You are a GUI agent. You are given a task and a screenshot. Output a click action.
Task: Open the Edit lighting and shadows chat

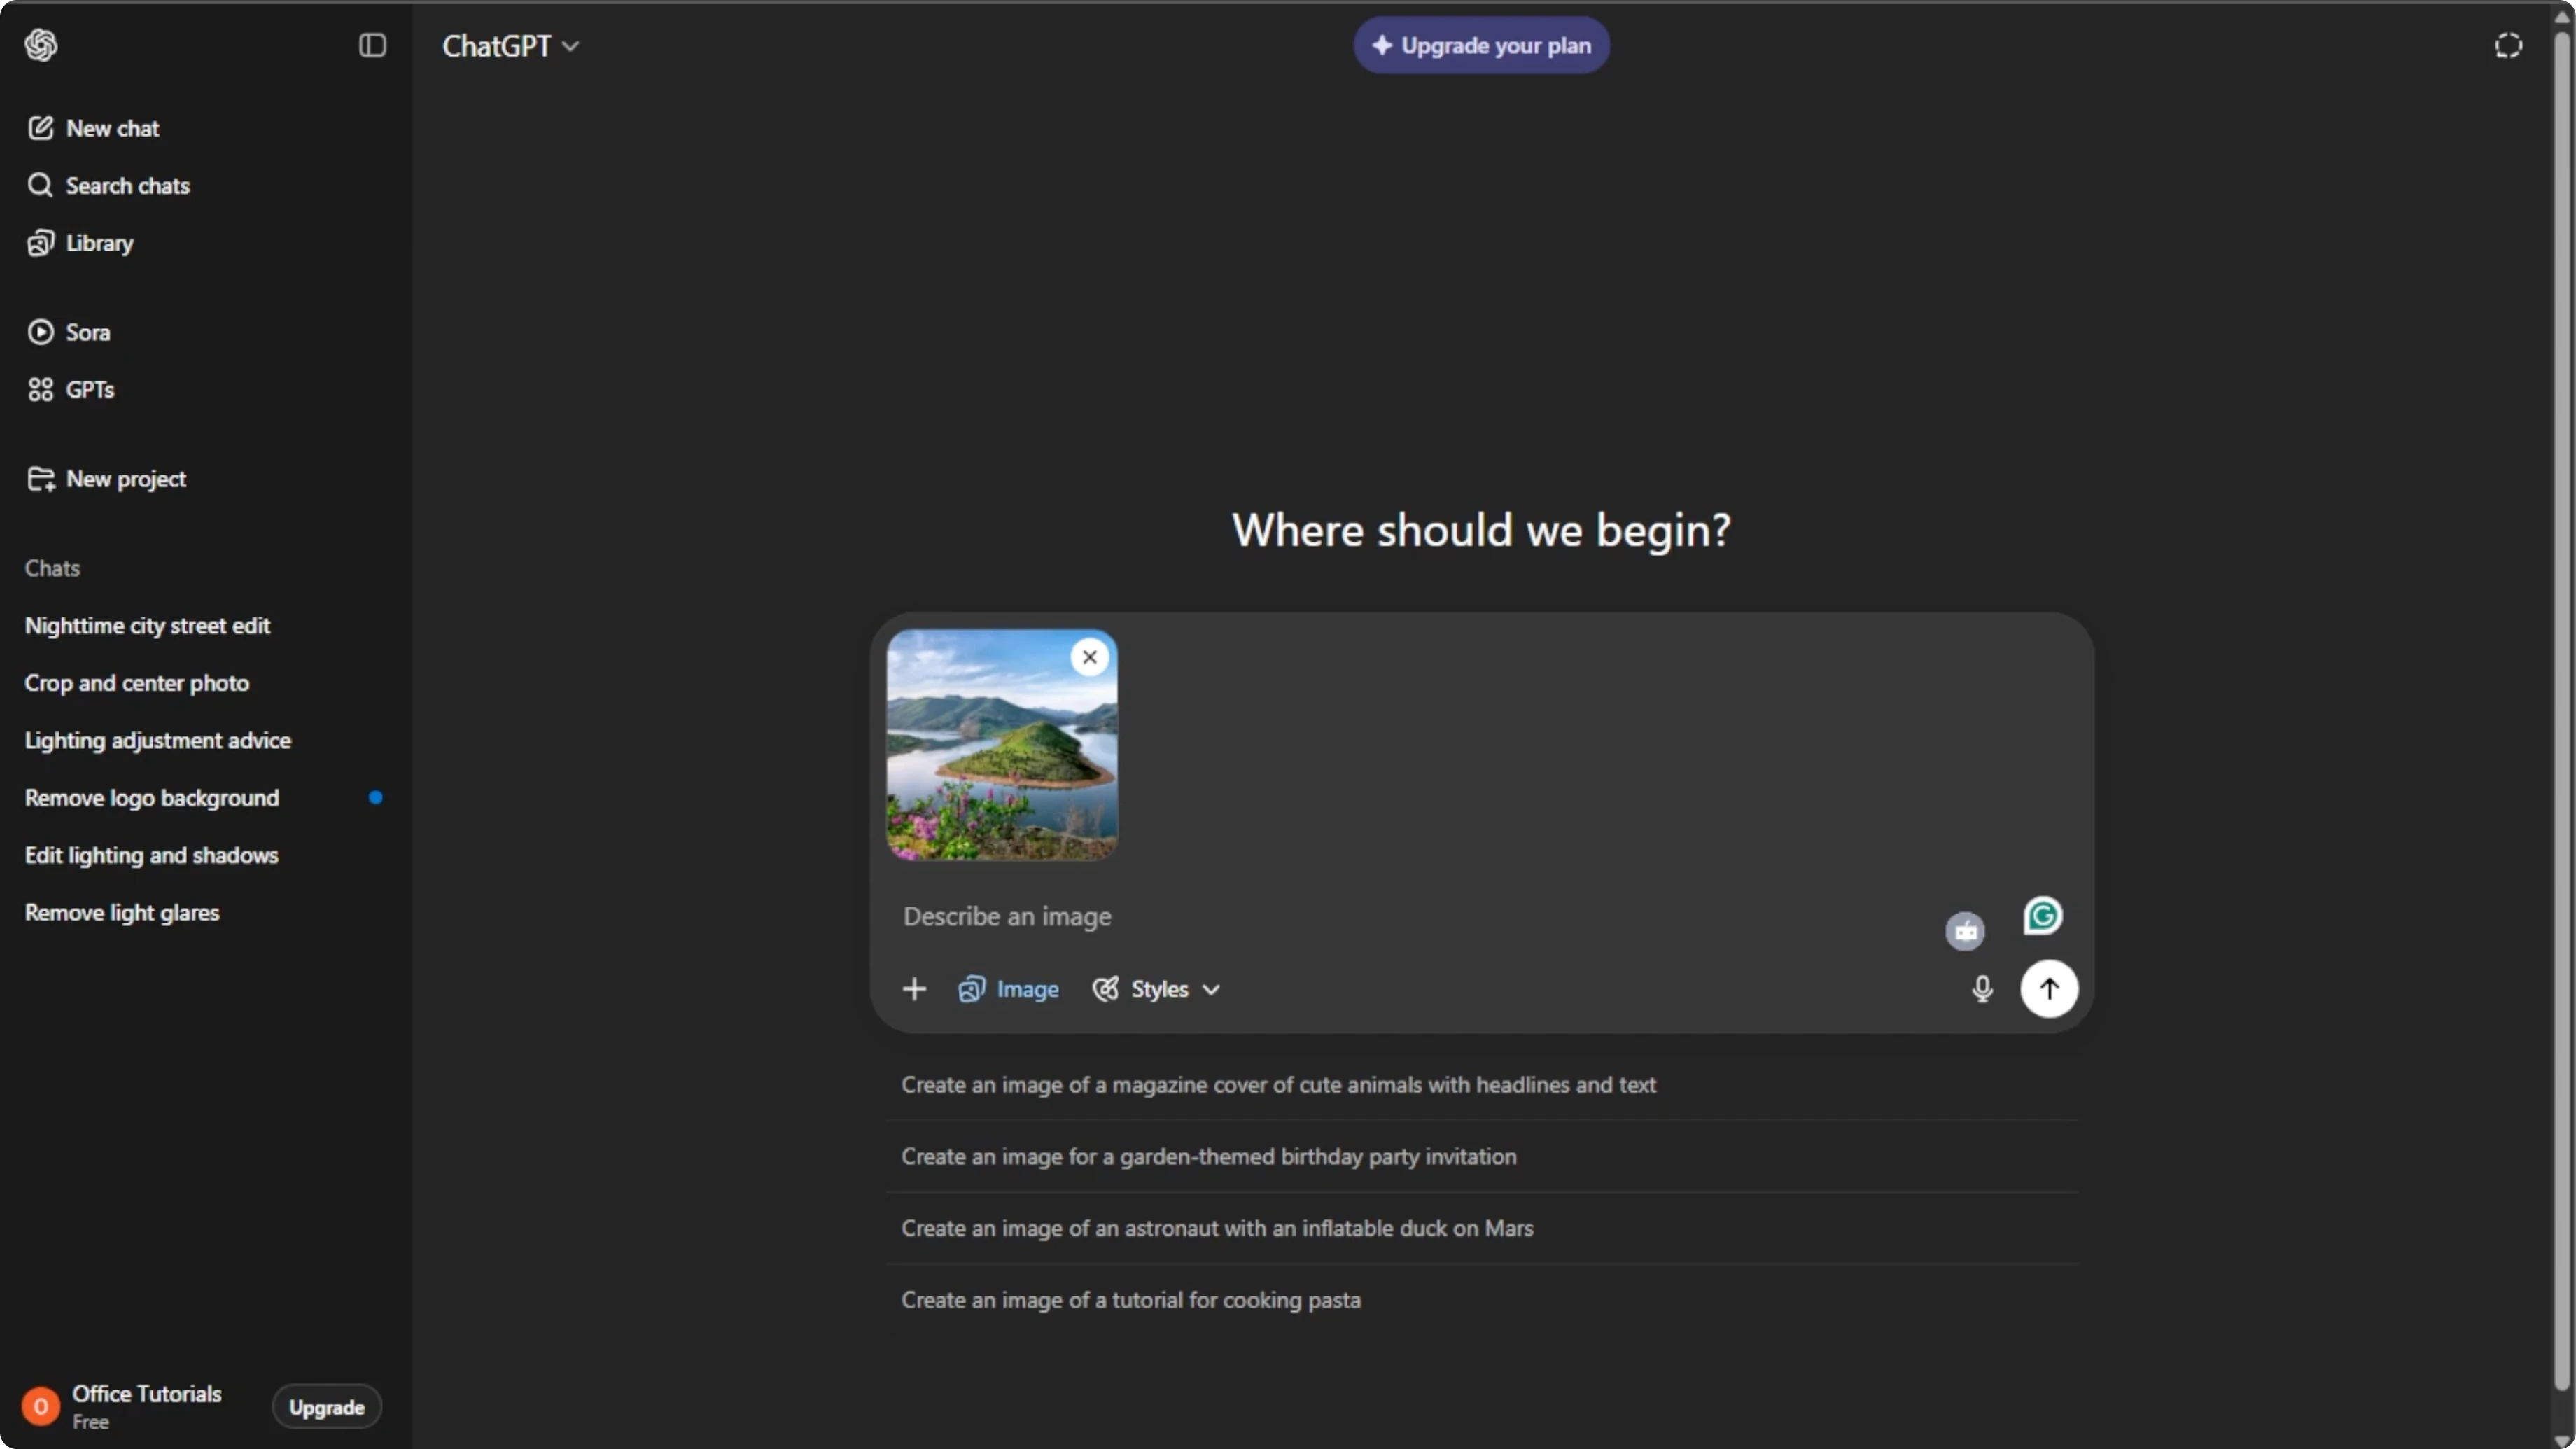[152, 855]
